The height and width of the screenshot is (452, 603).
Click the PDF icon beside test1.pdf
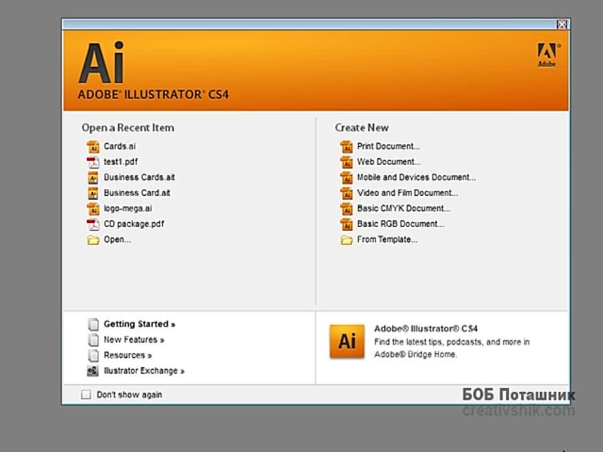click(x=94, y=161)
